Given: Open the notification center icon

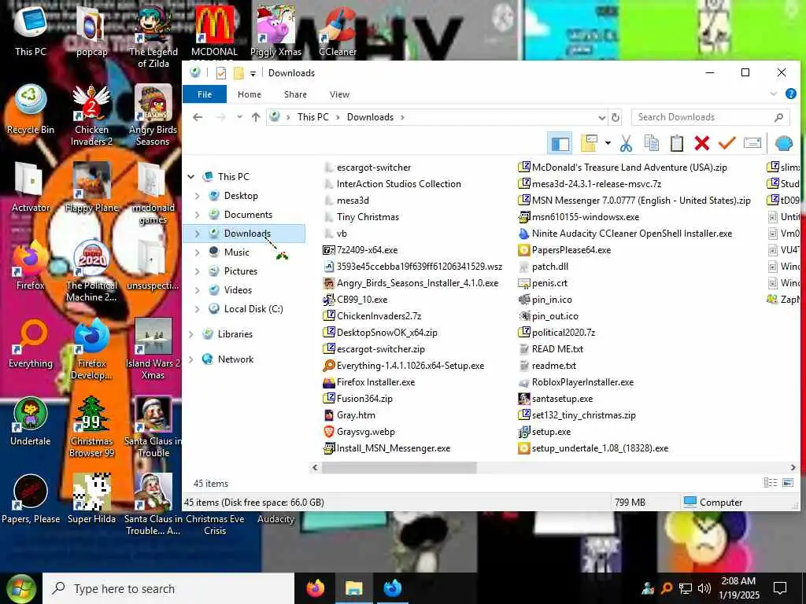Looking at the screenshot, I should pos(780,588).
